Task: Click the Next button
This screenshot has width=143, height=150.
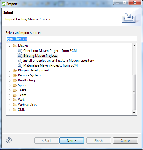Action: 72,140
